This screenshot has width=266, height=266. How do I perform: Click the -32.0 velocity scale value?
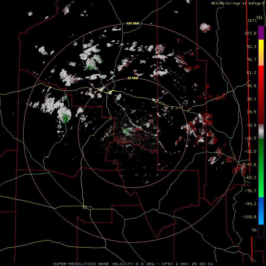tap(250, 152)
